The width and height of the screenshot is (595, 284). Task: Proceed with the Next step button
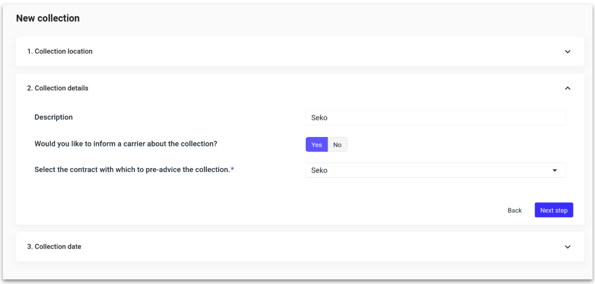[x=554, y=210]
